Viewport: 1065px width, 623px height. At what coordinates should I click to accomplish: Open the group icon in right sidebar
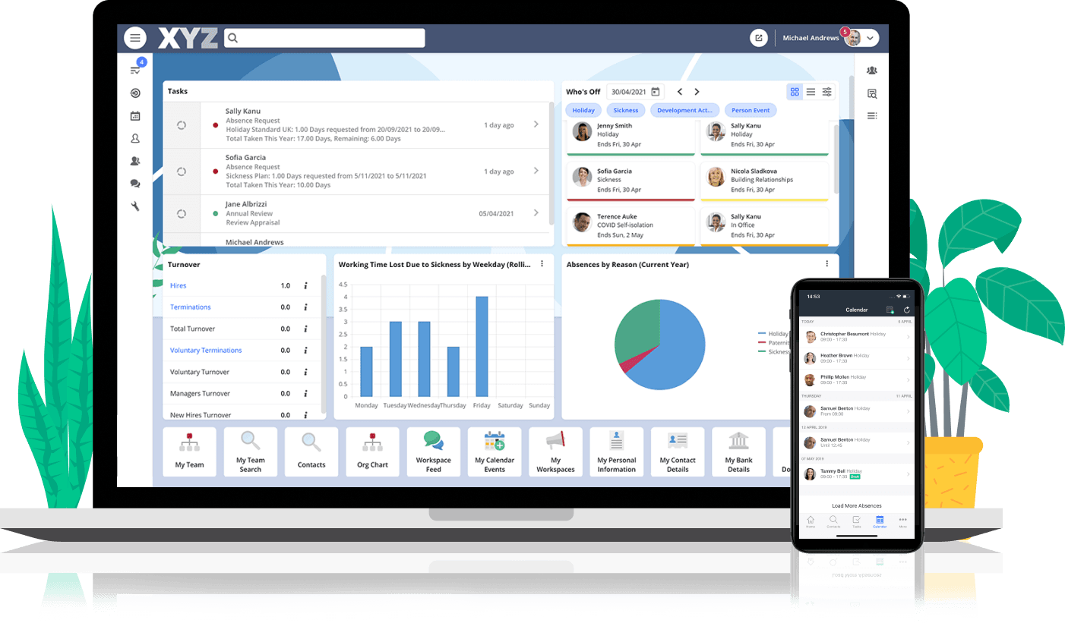coord(872,71)
